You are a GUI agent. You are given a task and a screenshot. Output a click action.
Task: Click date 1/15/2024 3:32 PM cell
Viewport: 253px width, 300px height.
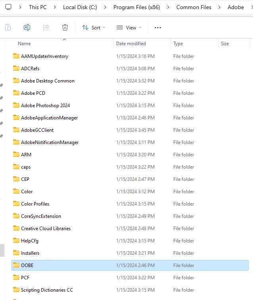(135, 81)
